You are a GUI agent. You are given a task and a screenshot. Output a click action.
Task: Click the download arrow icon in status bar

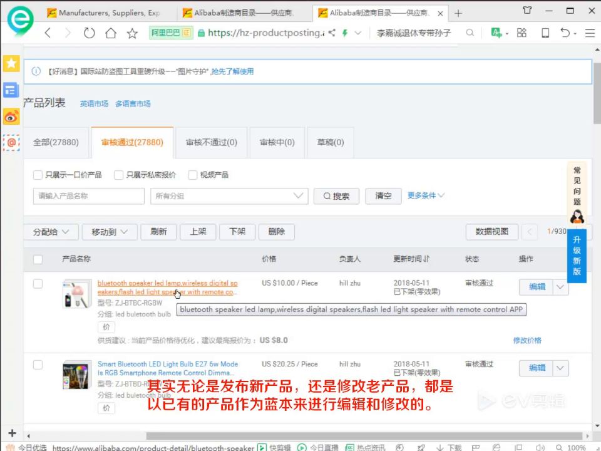(440, 447)
